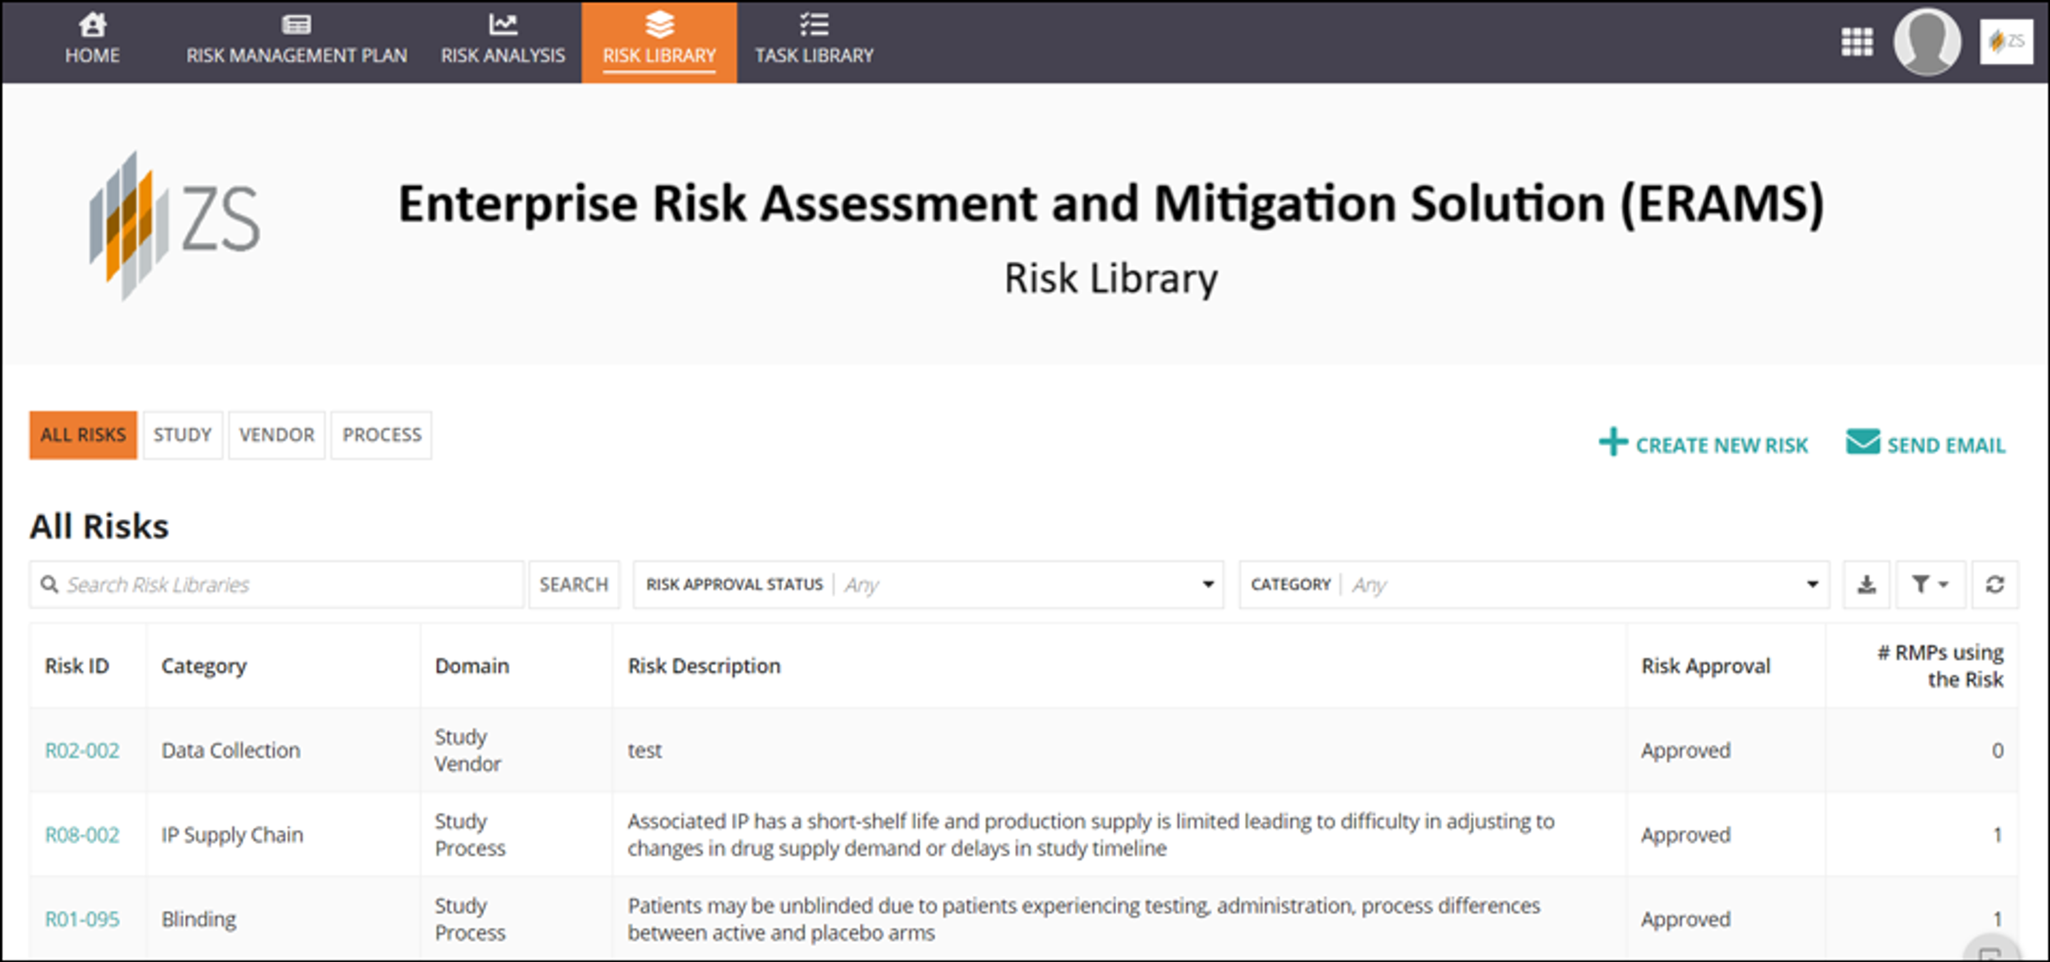Switch to the Study tab
The image size is (2050, 962).
pyautogui.click(x=182, y=435)
